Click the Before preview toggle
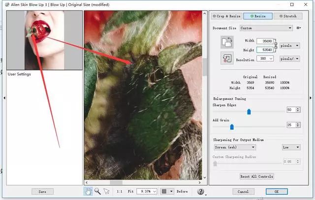The image size is (315, 200). click(x=182, y=191)
